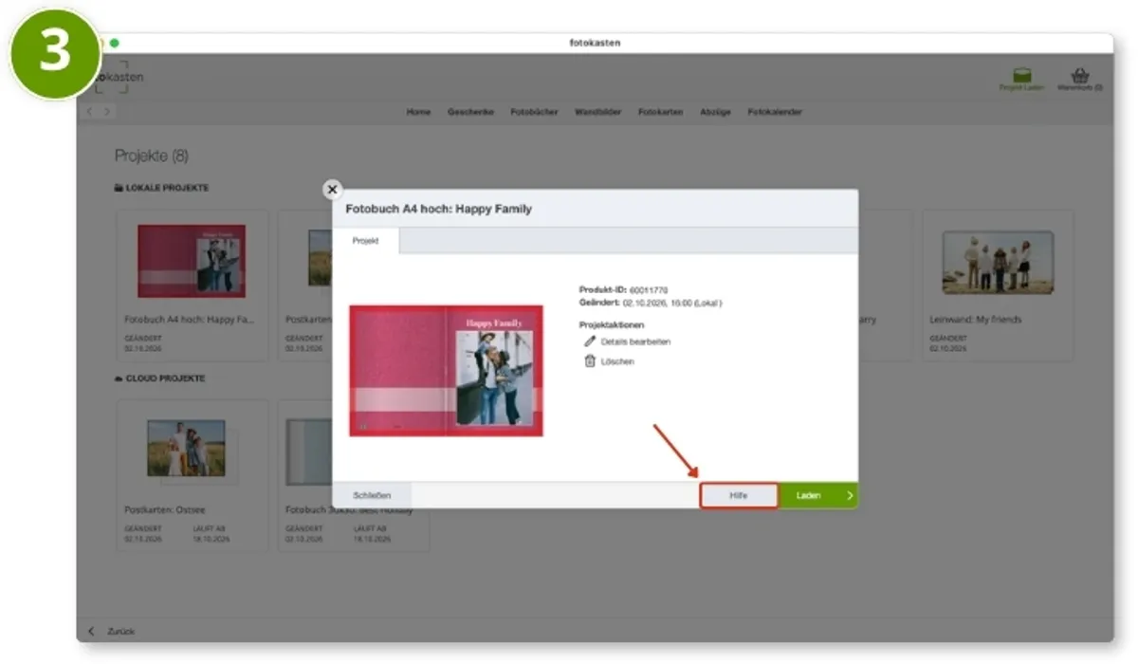Select the Projekt tab in the dialog
This screenshot has width=1138, height=664.
click(x=366, y=242)
